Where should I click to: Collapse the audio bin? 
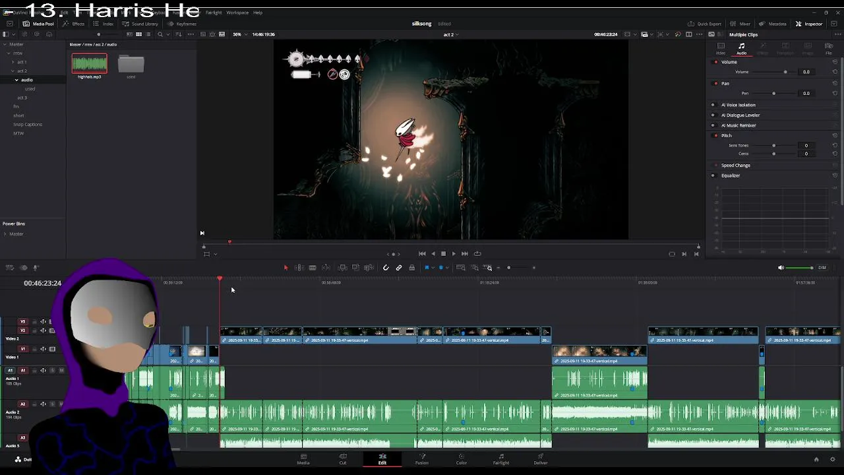[16, 80]
